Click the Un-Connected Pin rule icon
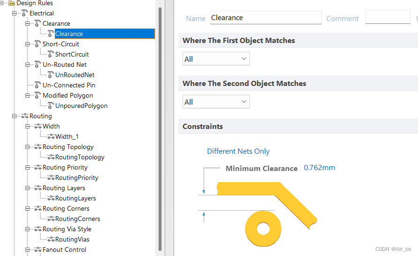 38,85
